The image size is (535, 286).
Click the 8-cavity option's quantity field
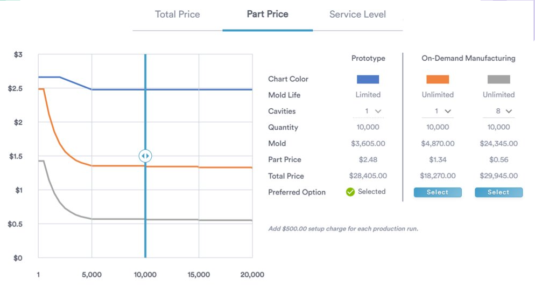coord(498,128)
